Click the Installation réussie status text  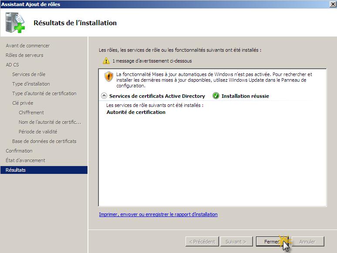245,96
